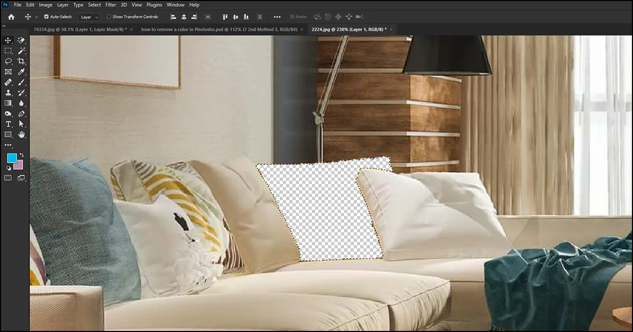
Task: Select the Clone Stamp tool
Action: pyautogui.click(x=8, y=93)
